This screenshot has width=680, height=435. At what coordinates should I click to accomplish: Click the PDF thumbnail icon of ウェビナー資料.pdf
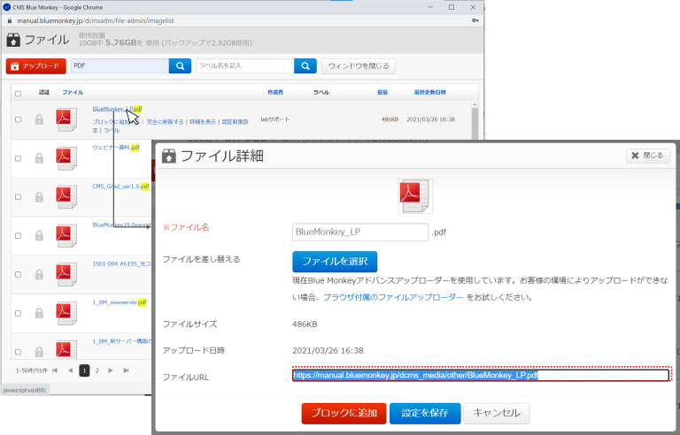pos(66,158)
